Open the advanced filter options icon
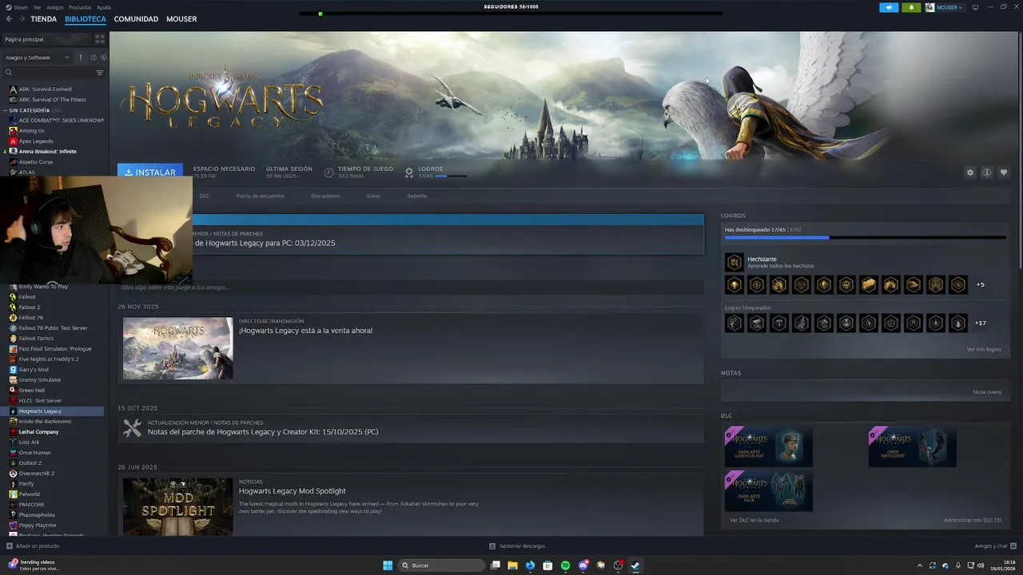 click(100, 73)
